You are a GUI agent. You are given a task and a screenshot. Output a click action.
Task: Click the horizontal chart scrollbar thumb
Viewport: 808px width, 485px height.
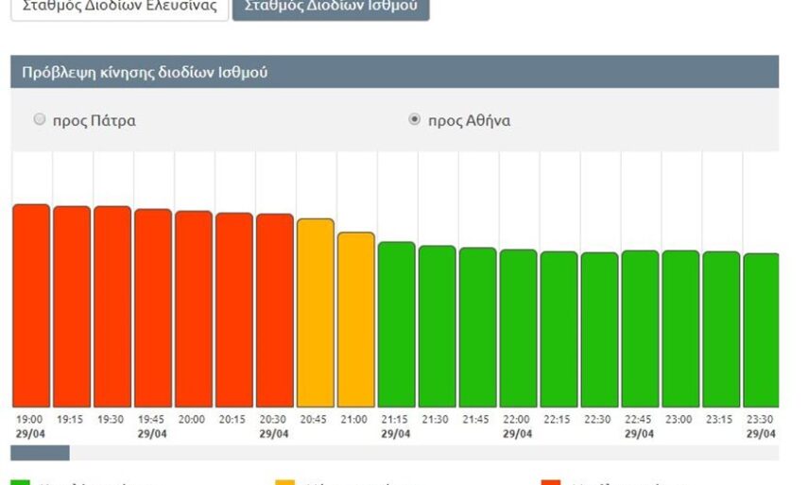[41, 453]
